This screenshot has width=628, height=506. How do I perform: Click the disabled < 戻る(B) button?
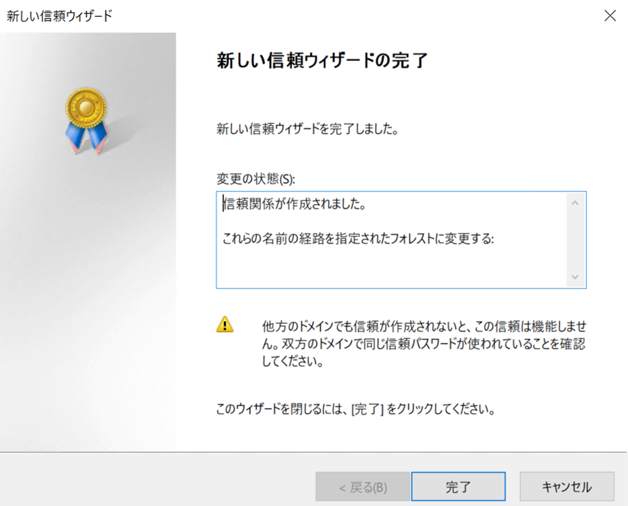tap(362, 486)
